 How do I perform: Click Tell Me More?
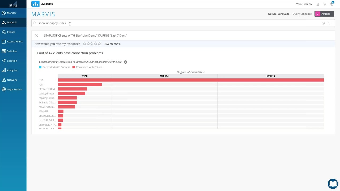[112, 44]
